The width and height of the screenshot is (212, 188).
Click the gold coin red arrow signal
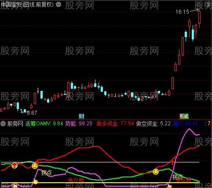15,165
